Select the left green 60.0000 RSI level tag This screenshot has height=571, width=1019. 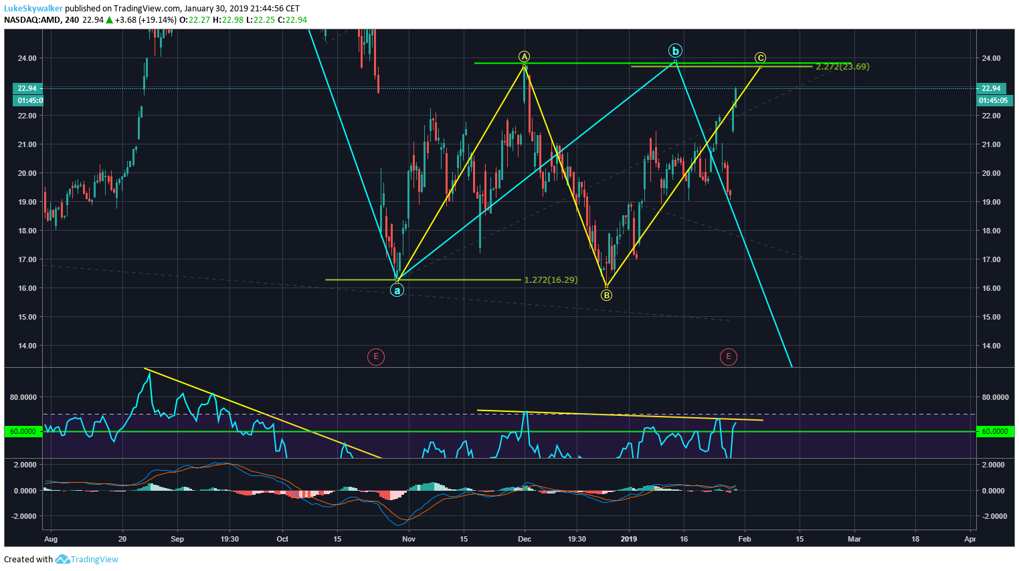pyautogui.click(x=23, y=431)
